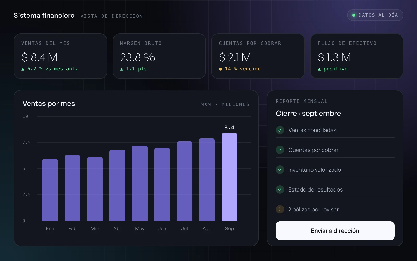Click the Ago bar in sales chart
Screen dimensions: 417x261
click(207, 180)
